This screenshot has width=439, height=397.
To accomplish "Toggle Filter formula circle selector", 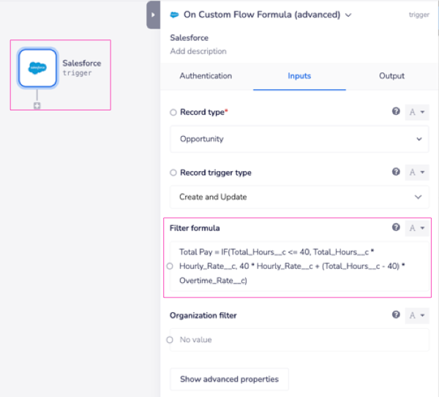I will click(170, 266).
